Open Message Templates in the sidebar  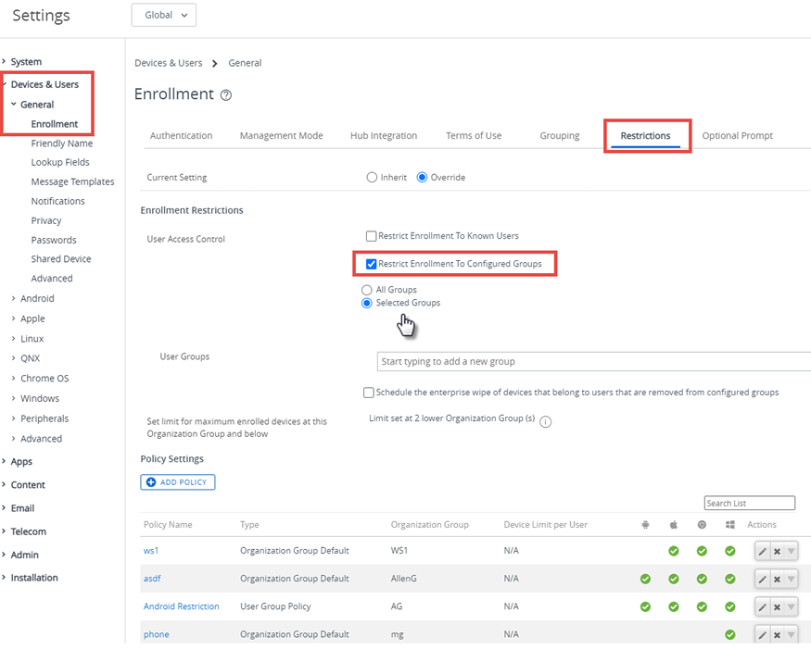pos(73,181)
